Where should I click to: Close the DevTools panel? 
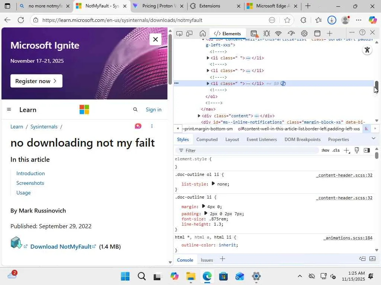pos(372,32)
